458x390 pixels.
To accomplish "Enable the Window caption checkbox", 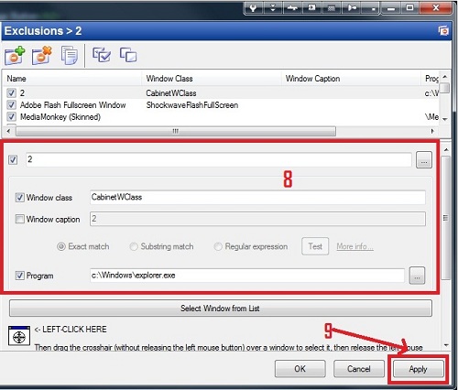I will pyautogui.click(x=20, y=219).
